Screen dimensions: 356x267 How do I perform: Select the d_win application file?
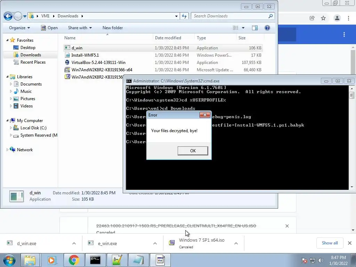point(163,48)
